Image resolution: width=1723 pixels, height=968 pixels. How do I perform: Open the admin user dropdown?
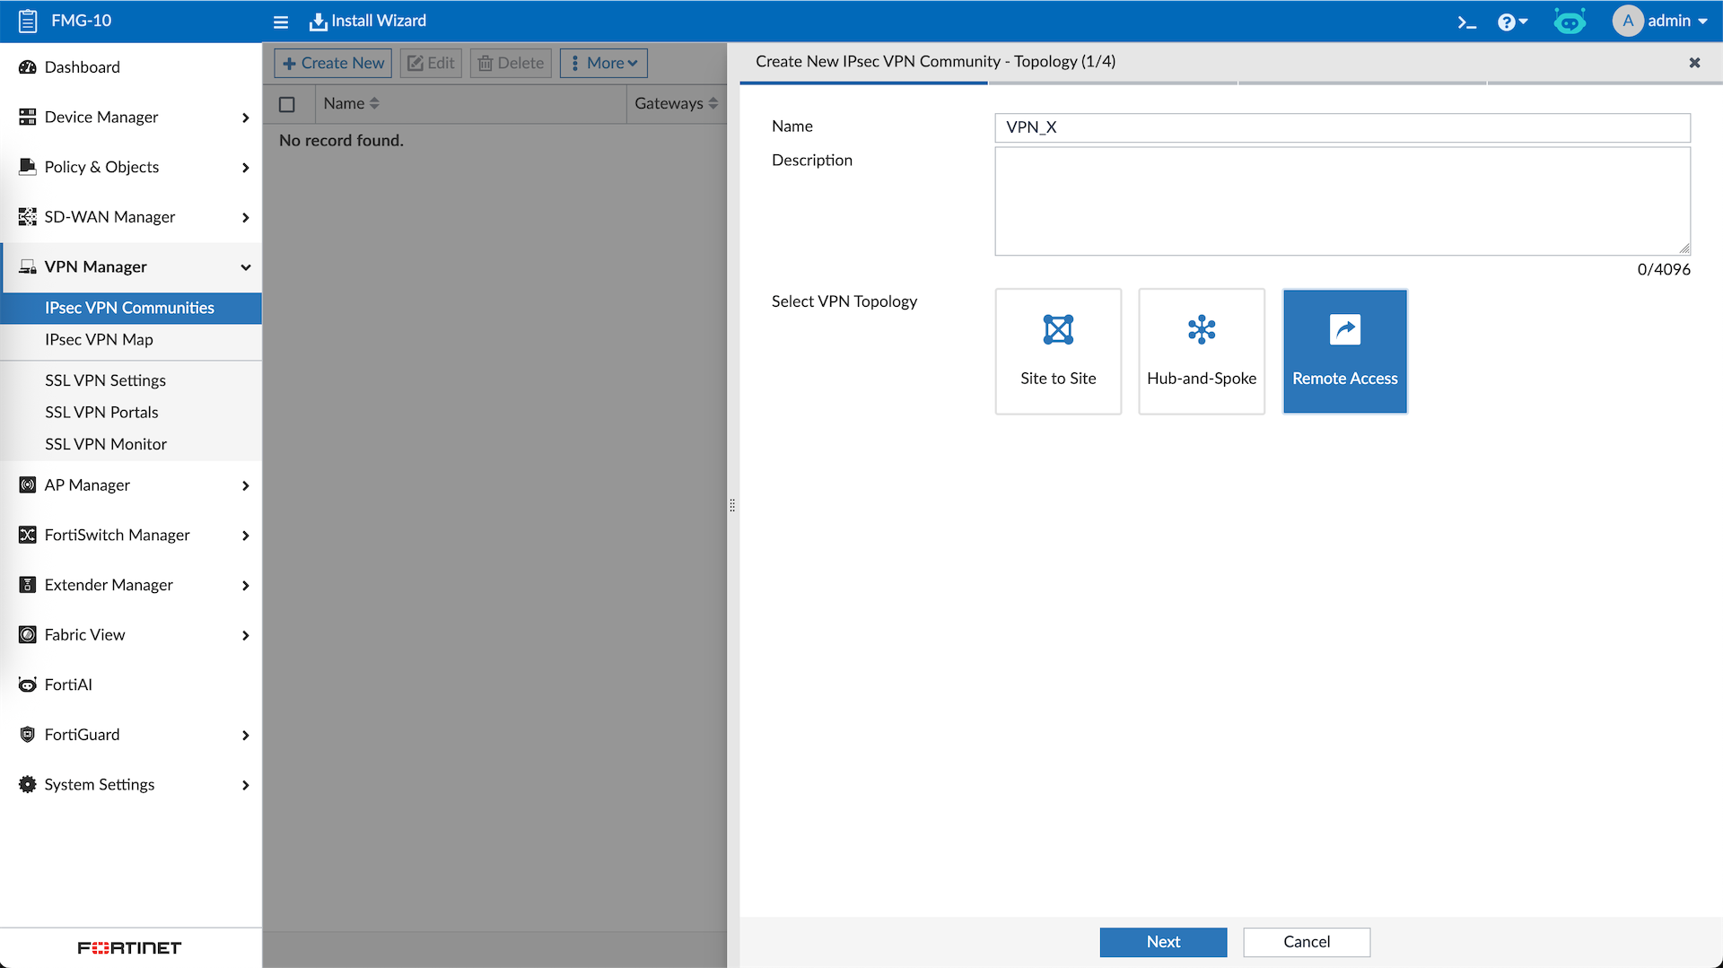point(1660,21)
